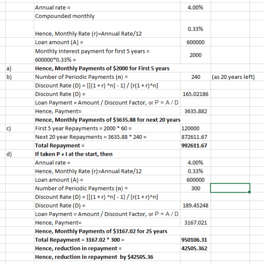Click the value 300 for periodic payments
The image size is (264, 264).
tap(196, 188)
